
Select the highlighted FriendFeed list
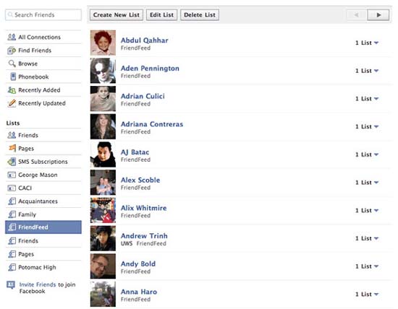click(43, 227)
